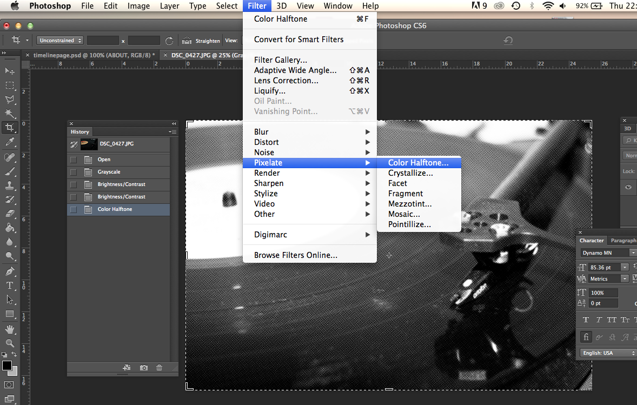Set history brush source for Grayscale state
The height and width of the screenshot is (405, 637).
[73, 172]
